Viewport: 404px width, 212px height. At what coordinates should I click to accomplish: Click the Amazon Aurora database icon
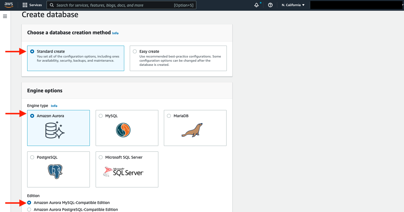(x=55, y=130)
